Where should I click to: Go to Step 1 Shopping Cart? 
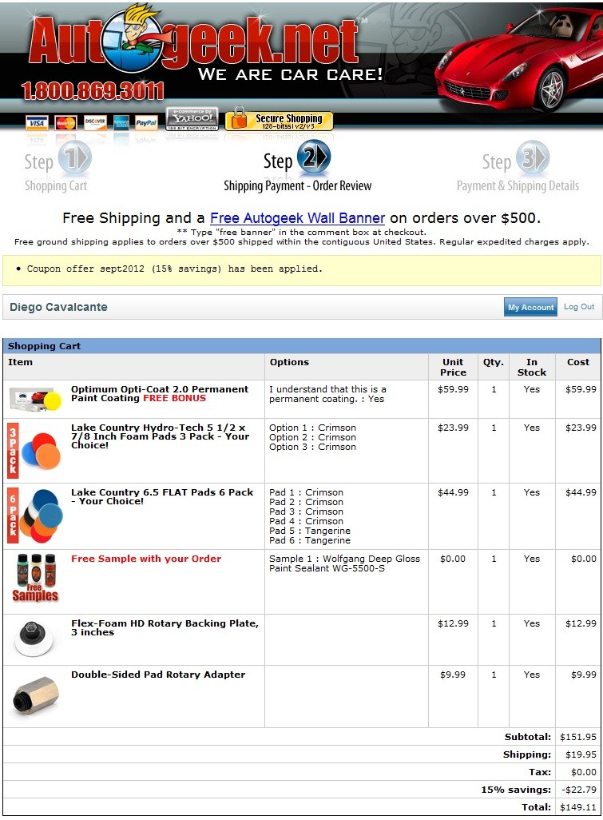pyautogui.click(x=57, y=167)
